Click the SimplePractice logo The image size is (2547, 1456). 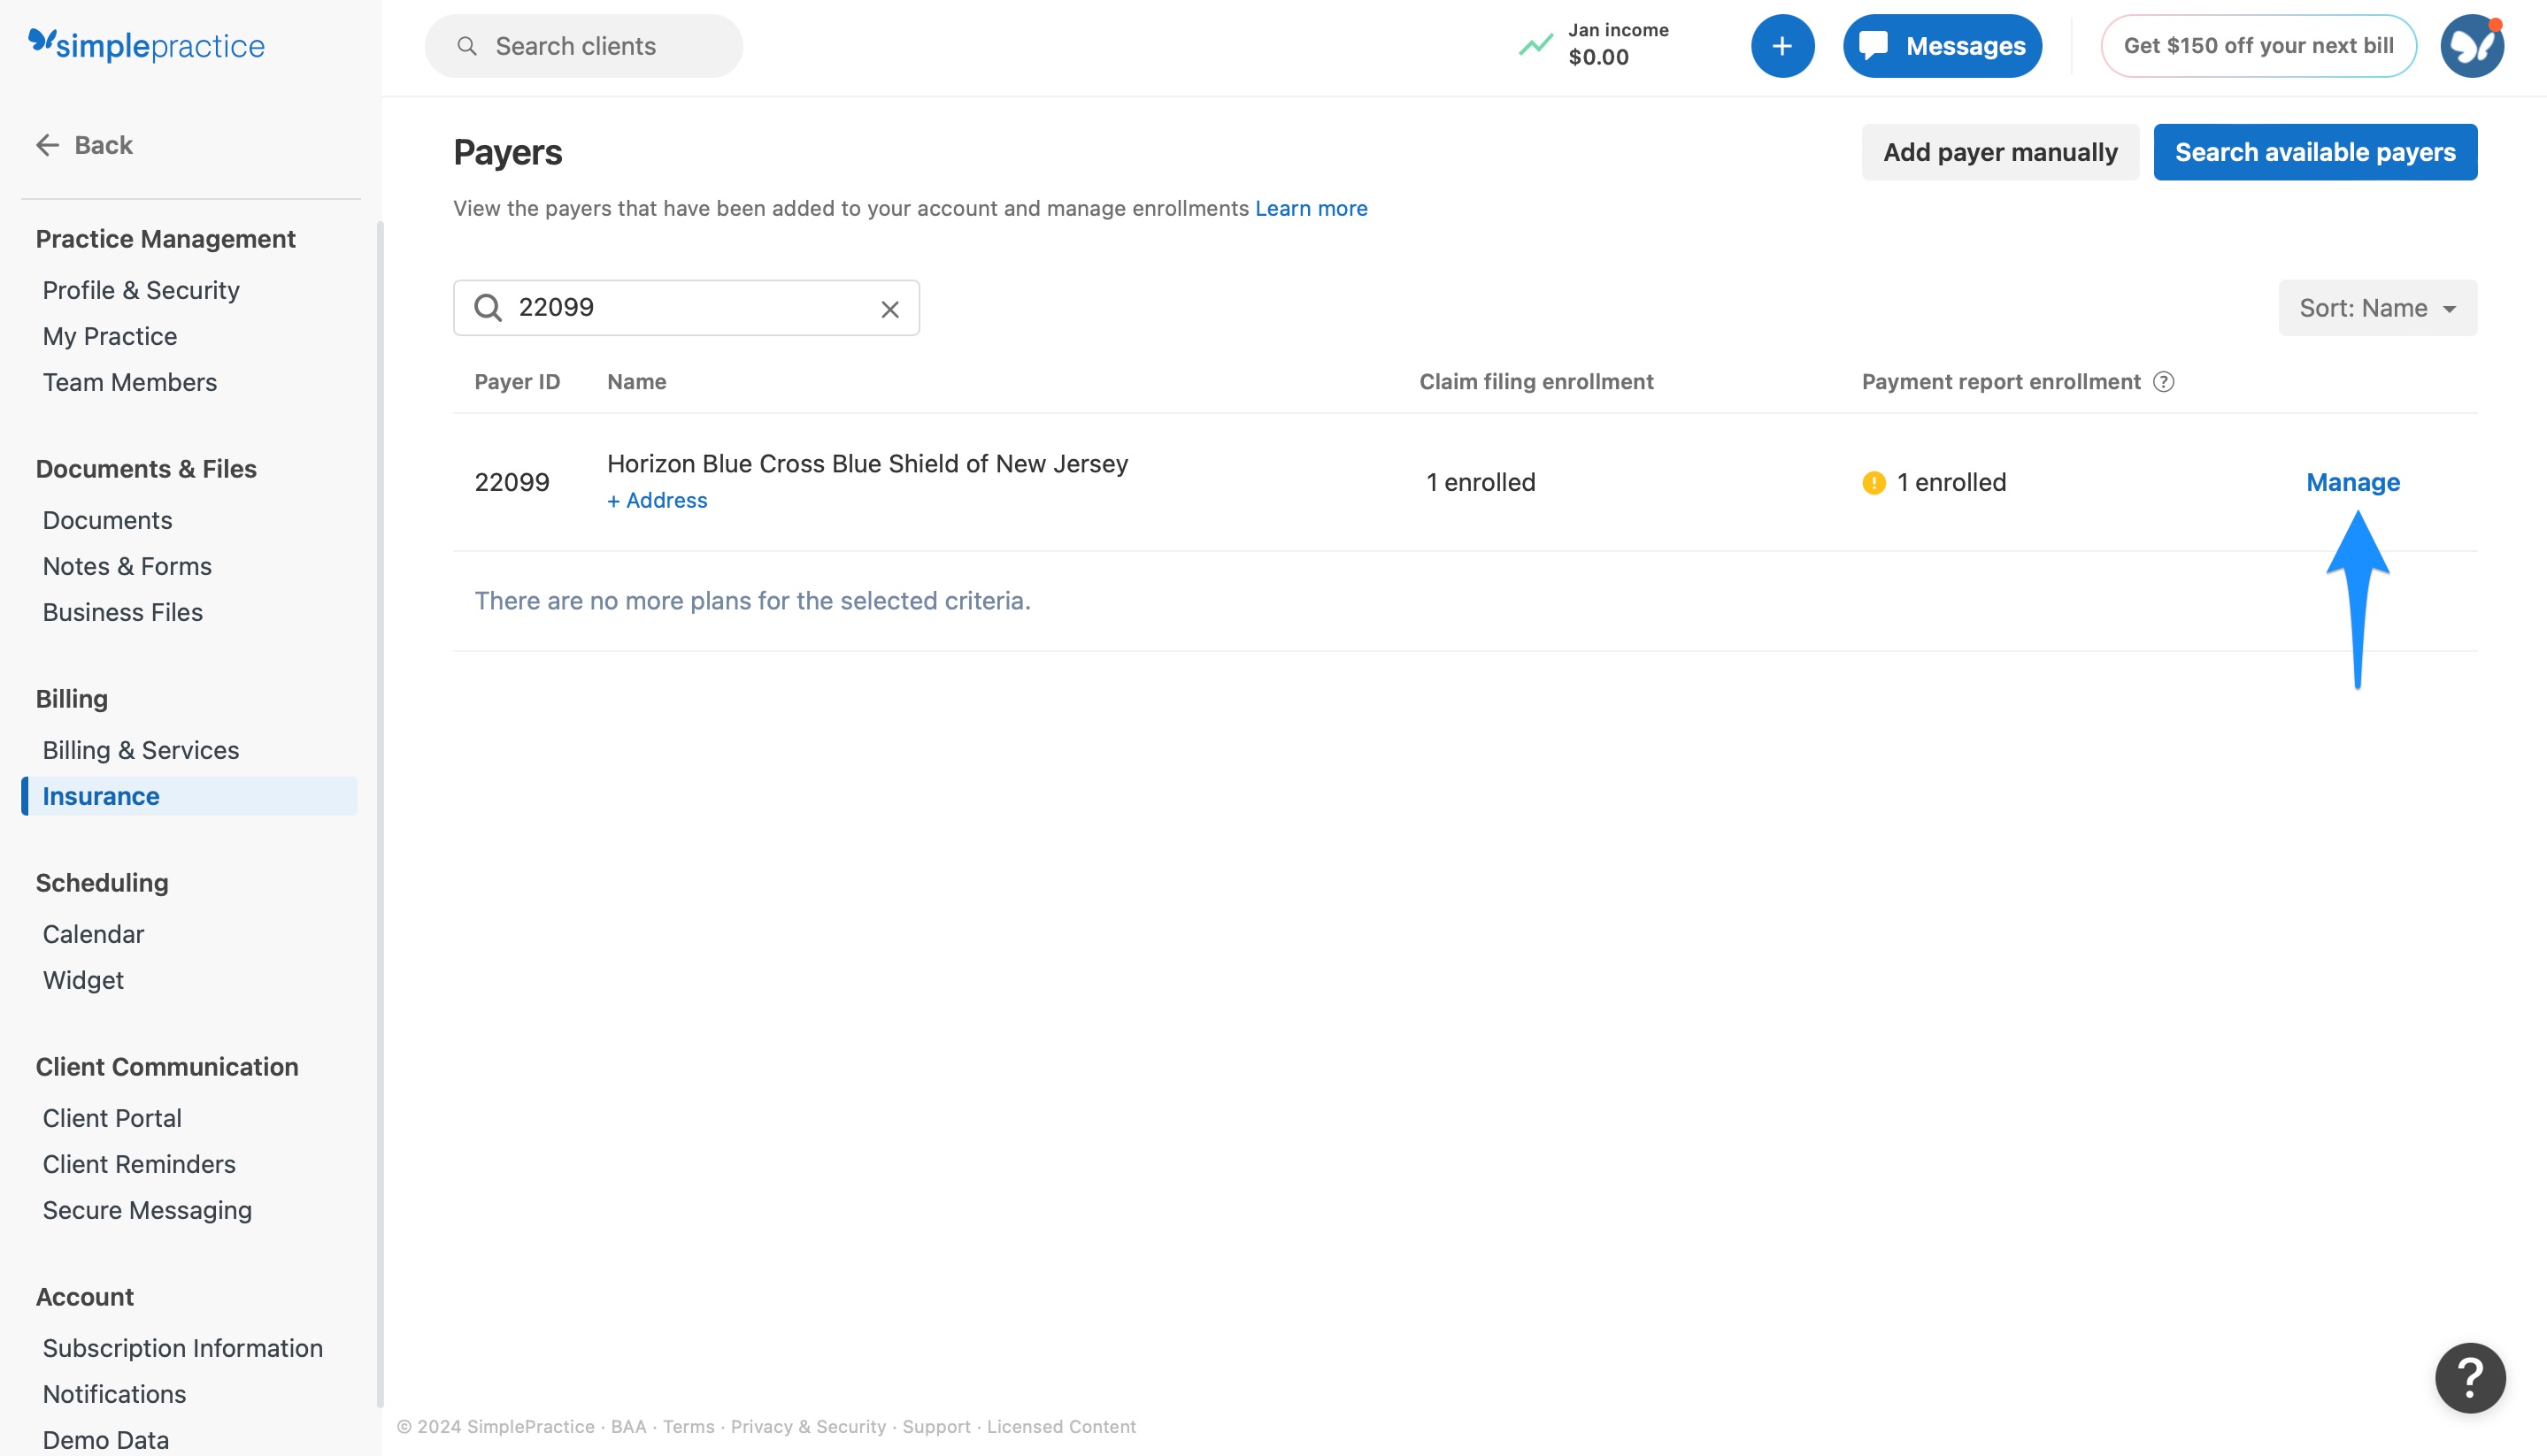click(x=146, y=45)
